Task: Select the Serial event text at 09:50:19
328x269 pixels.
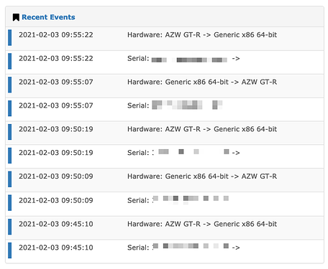Action: [x=183, y=153]
